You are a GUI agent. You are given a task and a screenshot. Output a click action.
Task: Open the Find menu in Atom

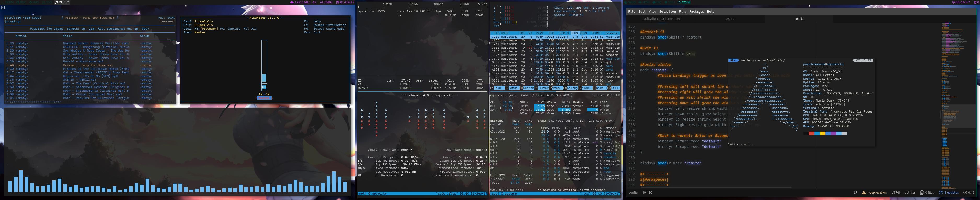point(683,12)
